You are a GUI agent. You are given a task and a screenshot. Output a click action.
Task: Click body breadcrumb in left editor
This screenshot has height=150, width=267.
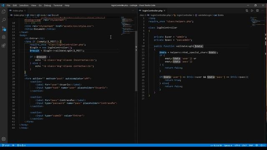click(x=43, y=15)
